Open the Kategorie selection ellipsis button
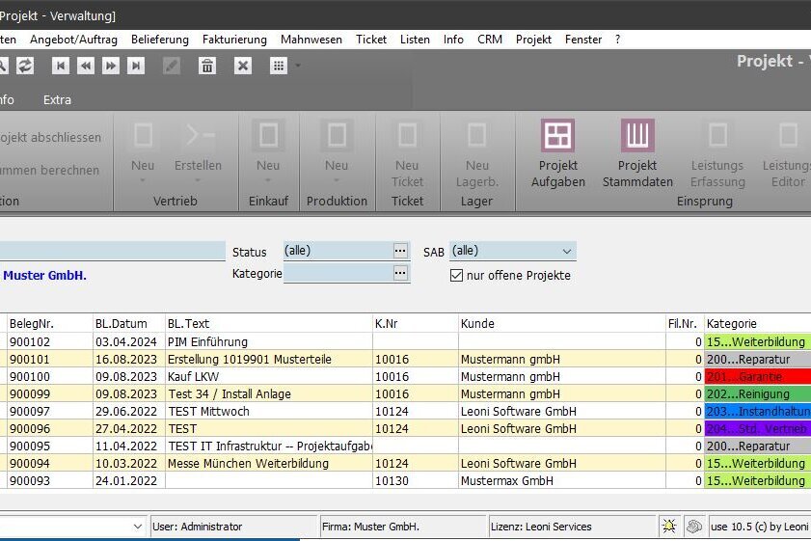This screenshot has height=541, width=811. click(x=400, y=274)
